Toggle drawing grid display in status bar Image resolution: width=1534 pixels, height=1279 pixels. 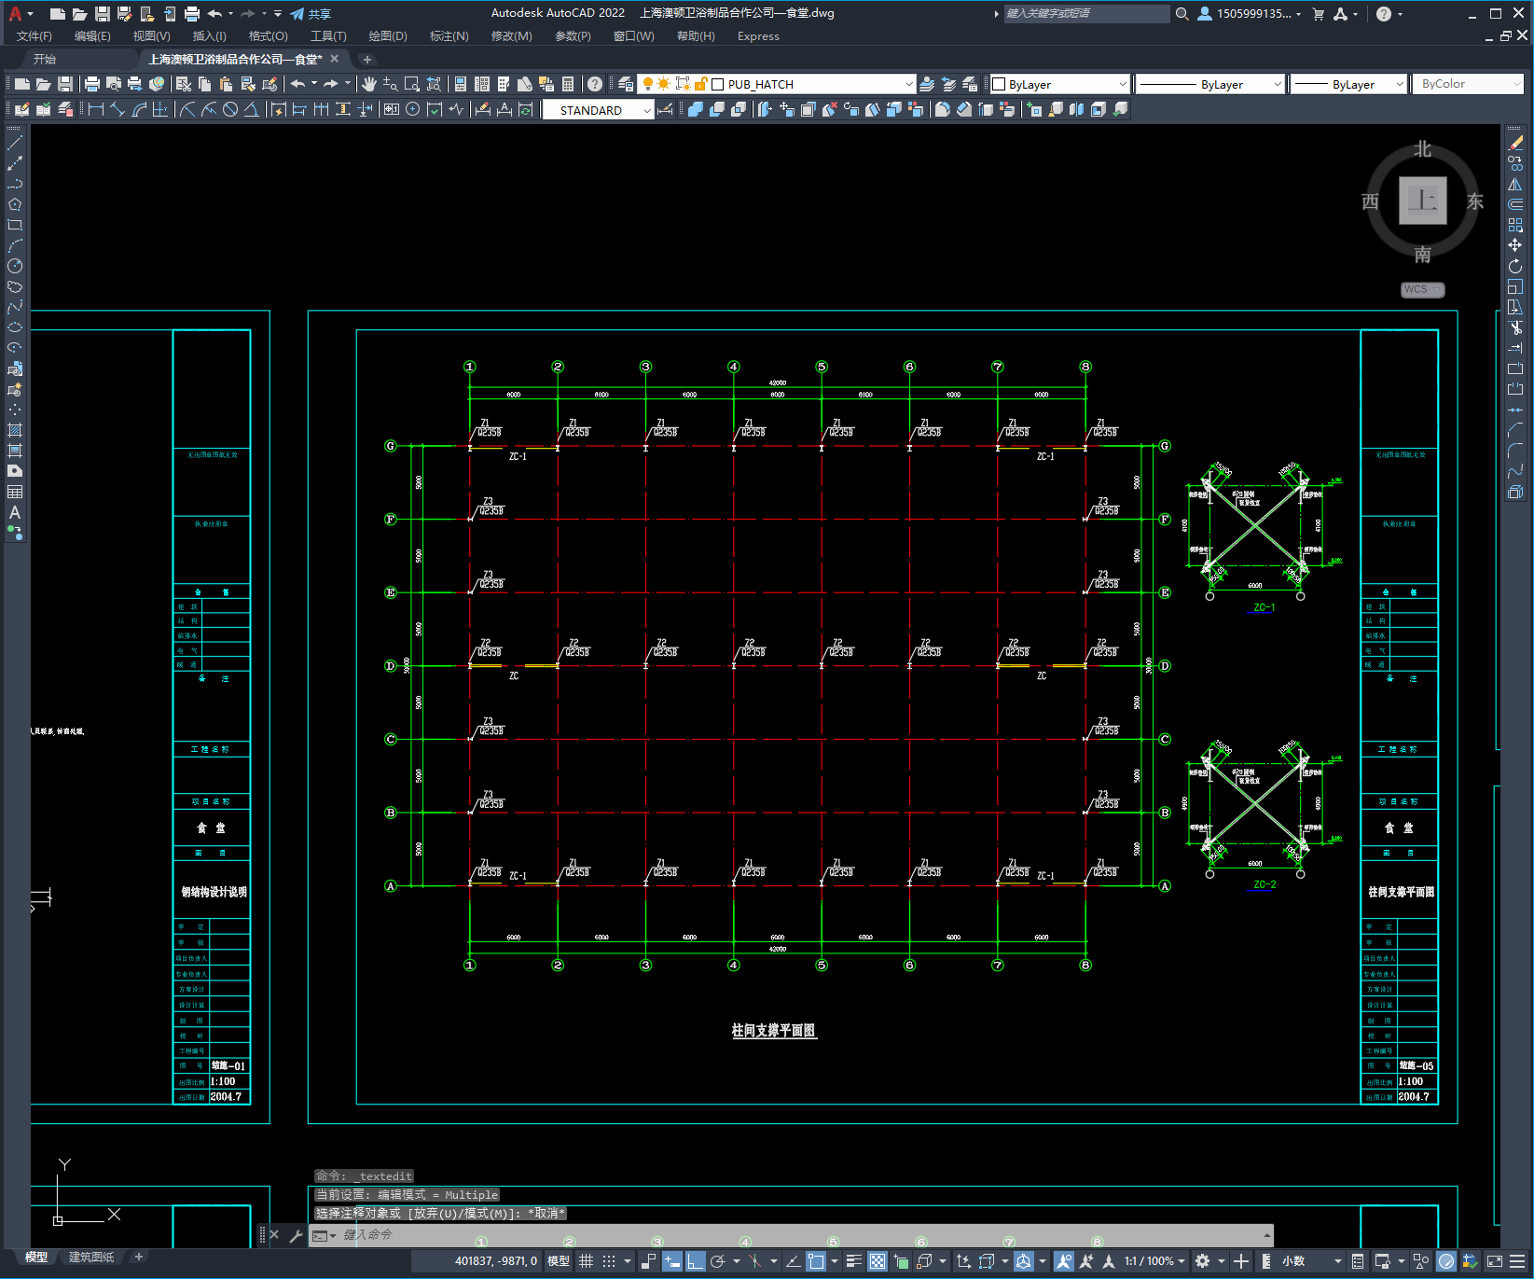coord(586,1261)
